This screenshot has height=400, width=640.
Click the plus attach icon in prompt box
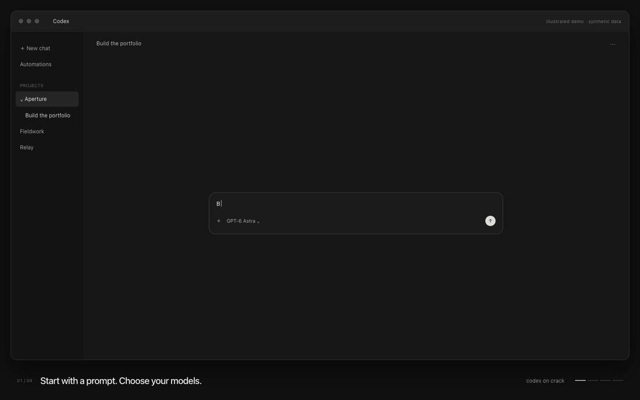click(218, 221)
